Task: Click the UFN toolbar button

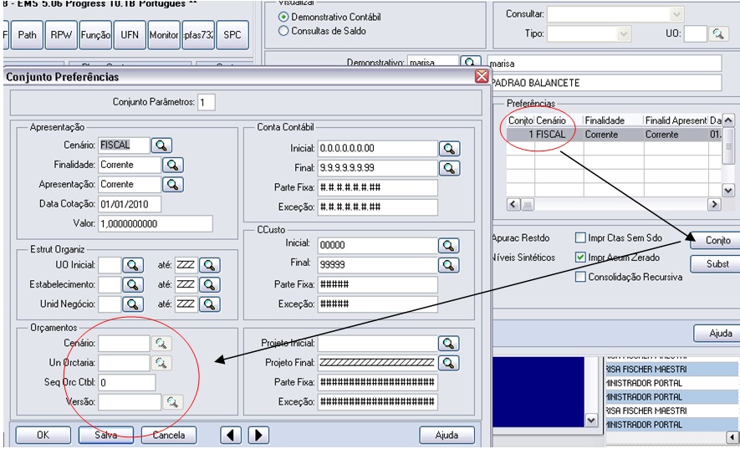Action: (130, 35)
